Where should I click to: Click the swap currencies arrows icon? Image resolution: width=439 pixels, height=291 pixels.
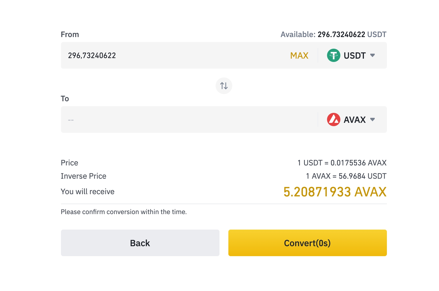pyautogui.click(x=224, y=86)
